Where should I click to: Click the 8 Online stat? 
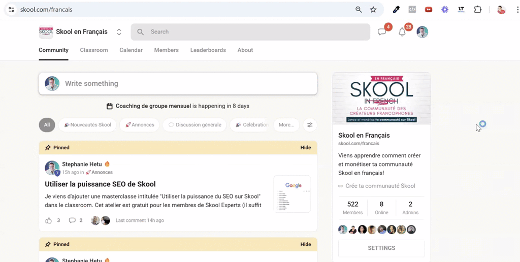coord(381,208)
